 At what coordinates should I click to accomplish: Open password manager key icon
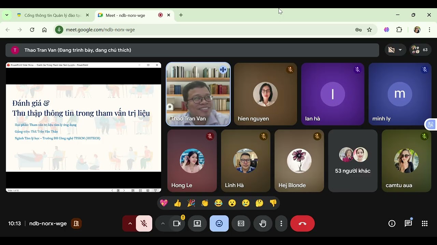pyautogui.click(x=358, y=30)
